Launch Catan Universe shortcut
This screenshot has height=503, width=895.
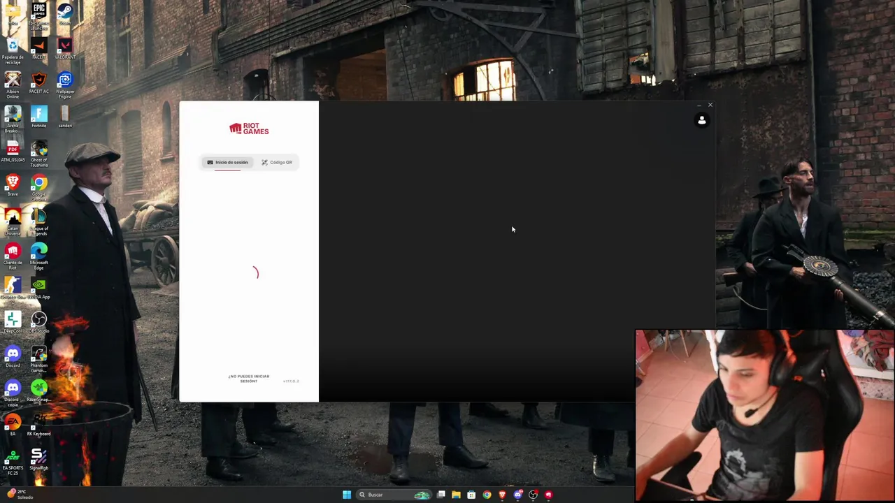(13, 221)
